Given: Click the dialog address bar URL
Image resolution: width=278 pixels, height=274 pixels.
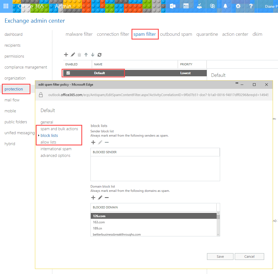Looking at the screenshot, I should point(158,95).
